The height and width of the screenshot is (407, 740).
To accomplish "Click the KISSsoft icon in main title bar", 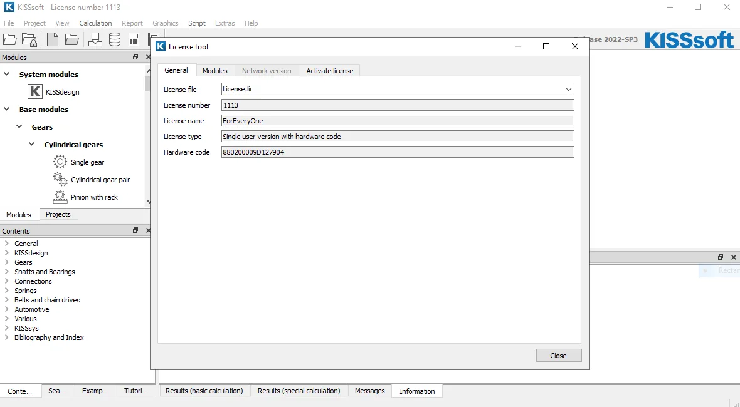I will point(9,7).
